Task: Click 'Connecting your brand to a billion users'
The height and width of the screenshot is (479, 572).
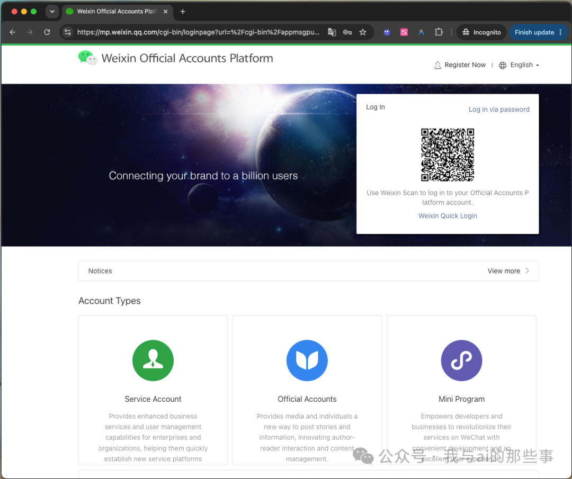Action: pyautogui.click(x=203, y=176)
